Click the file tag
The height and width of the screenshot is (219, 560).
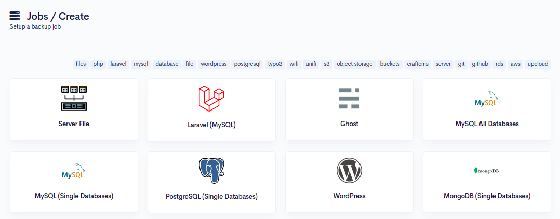point(190,64)
